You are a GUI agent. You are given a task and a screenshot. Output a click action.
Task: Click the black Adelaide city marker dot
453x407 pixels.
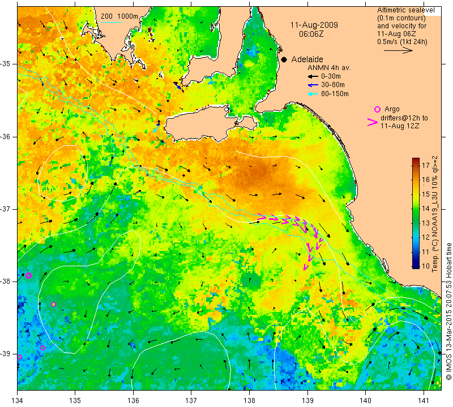click(x=284, y=59)
